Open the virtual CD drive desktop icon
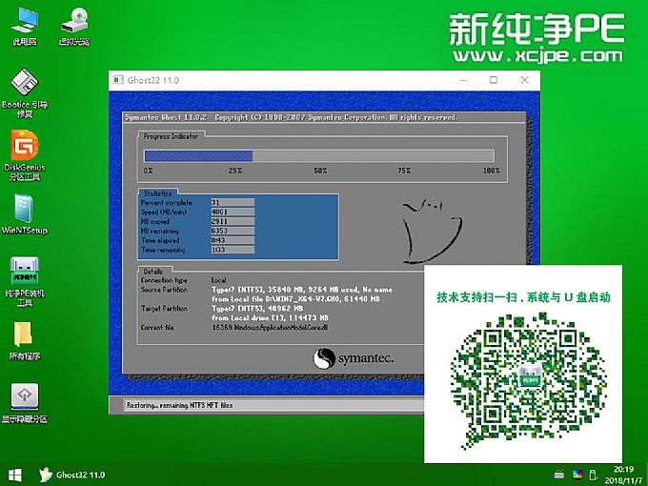 (x=74, y=26)
